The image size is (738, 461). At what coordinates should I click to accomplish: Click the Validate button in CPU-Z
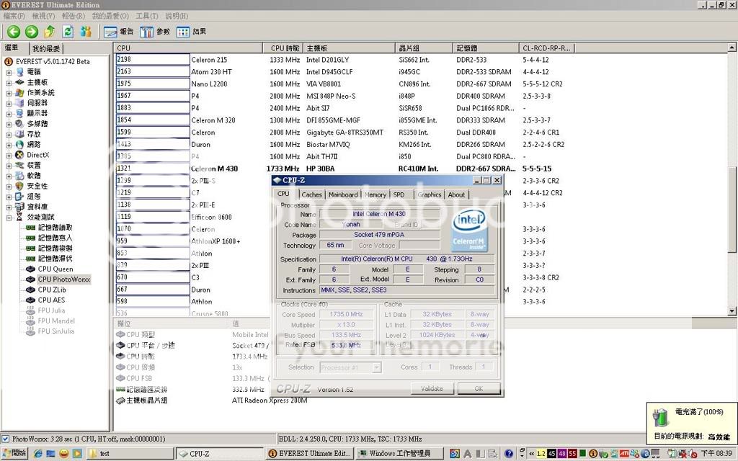point(432,388)
